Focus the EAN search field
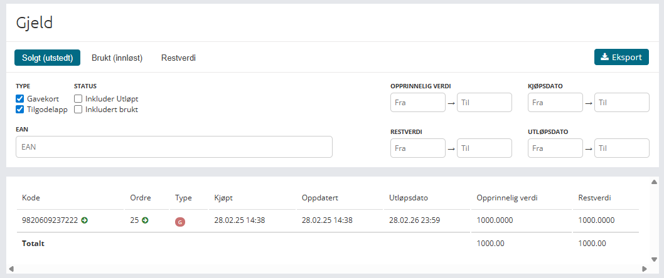Screen dimensions: 664x278 pyautogui.click(x=174, y=147)
